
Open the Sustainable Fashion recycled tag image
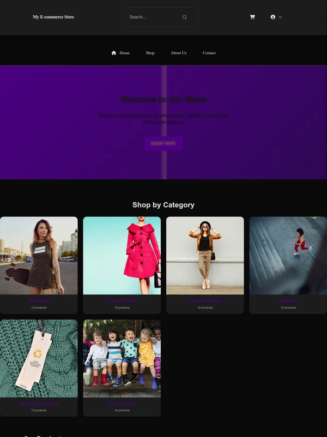pyautogui.click(x=39, y=358)
